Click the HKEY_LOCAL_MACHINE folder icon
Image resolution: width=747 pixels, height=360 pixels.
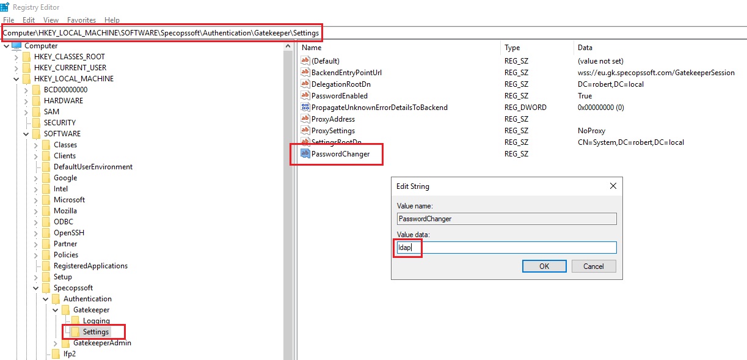coord(26,79)
